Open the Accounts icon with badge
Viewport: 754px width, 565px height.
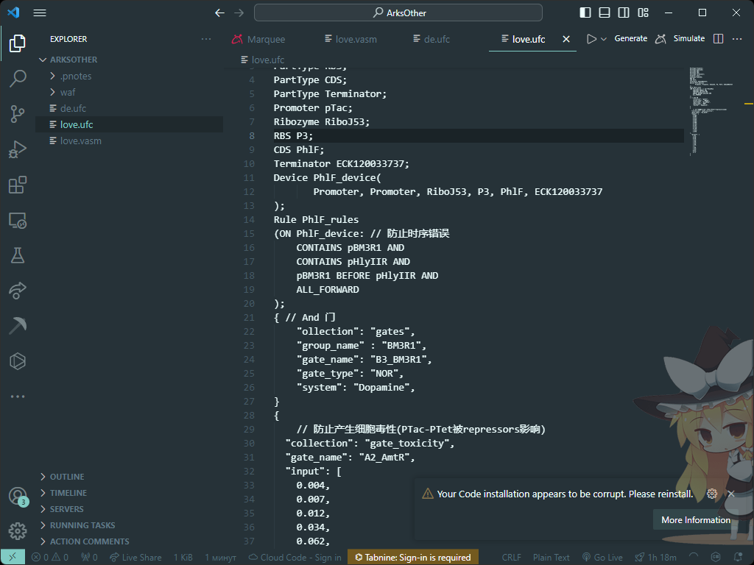pyautogui.click(x=18, y=496)
